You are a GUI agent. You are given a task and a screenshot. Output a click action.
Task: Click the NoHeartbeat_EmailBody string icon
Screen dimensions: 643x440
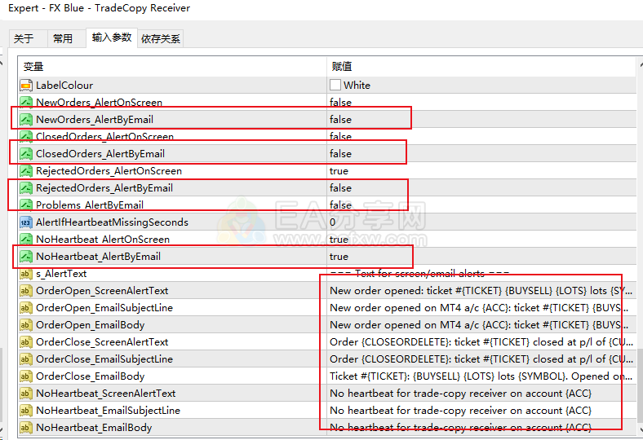click(x=26, y=428)
